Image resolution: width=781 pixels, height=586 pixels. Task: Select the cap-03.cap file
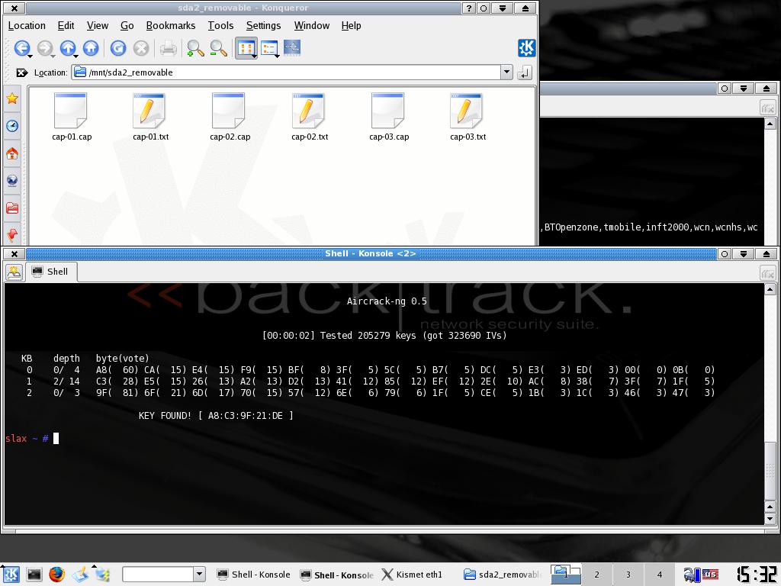coord(388,117)
